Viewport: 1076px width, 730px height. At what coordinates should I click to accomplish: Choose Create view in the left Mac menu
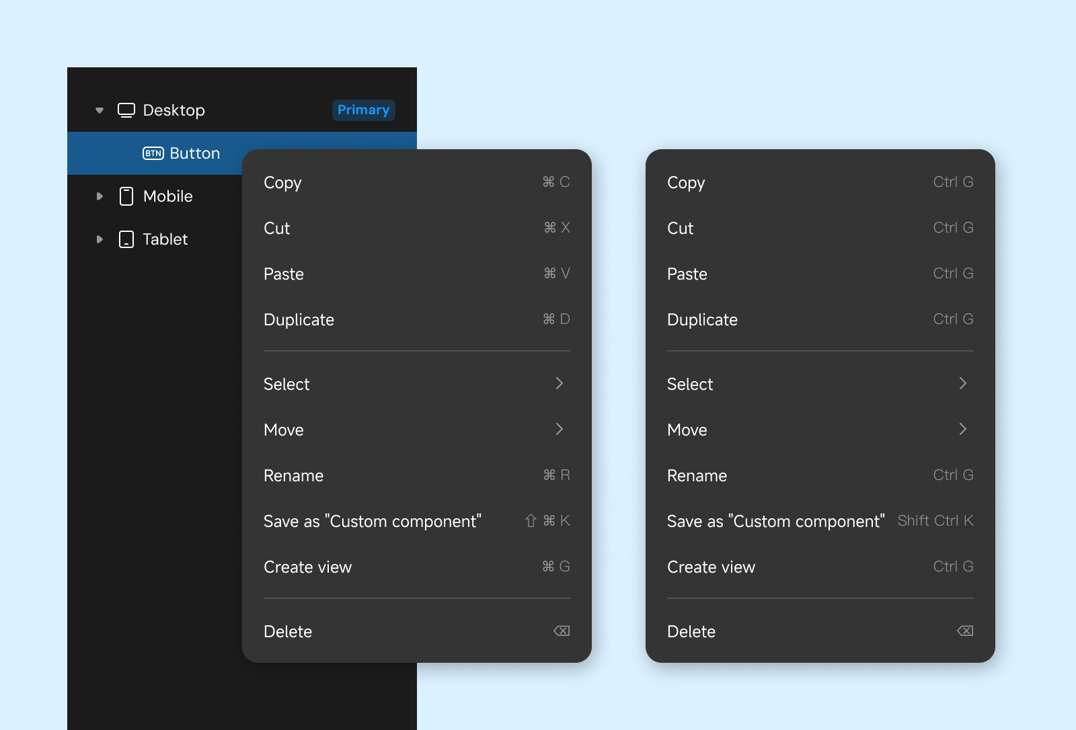tap(417, 567)
